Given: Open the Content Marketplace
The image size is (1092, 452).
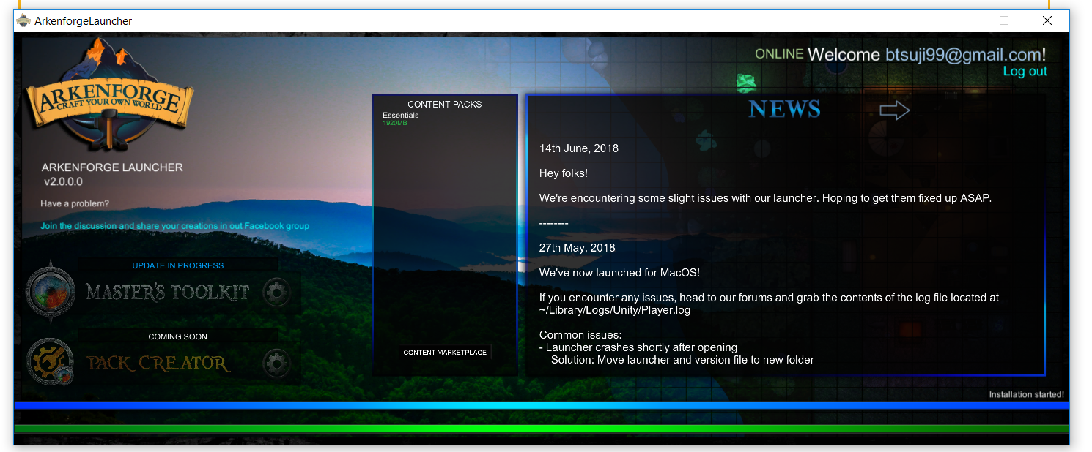Looking at the screenshot, I should (x=445, y=353).
